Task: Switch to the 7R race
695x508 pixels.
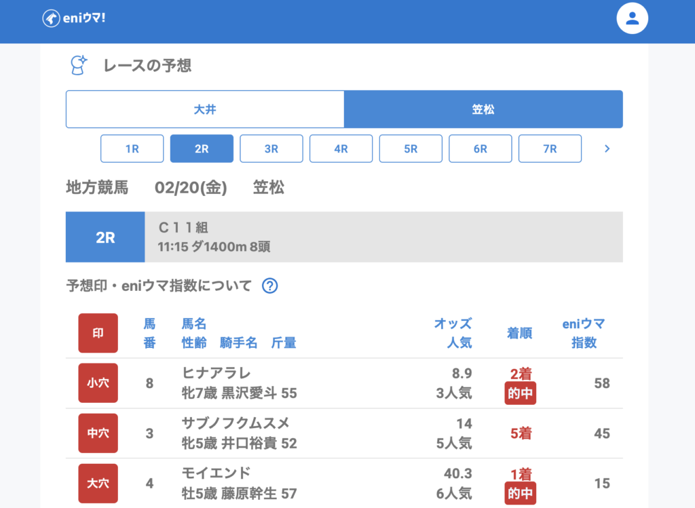Action: [550, 149]
